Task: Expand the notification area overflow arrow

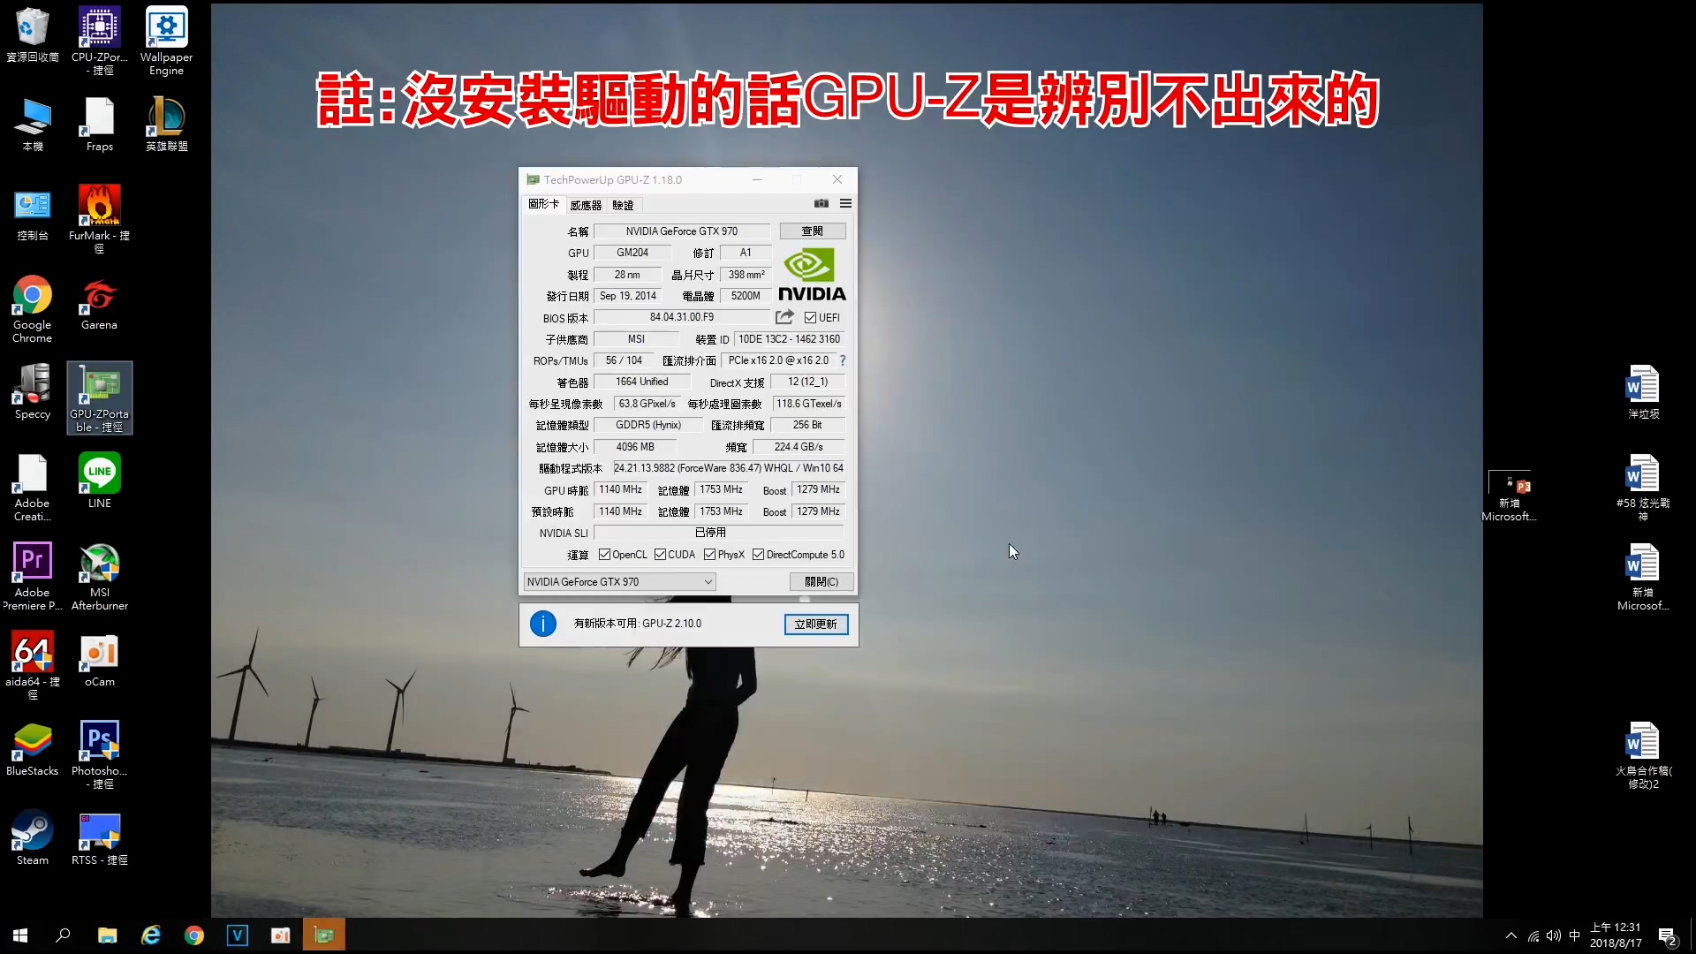Action: pyautogui.click(x=1510, y=935)
